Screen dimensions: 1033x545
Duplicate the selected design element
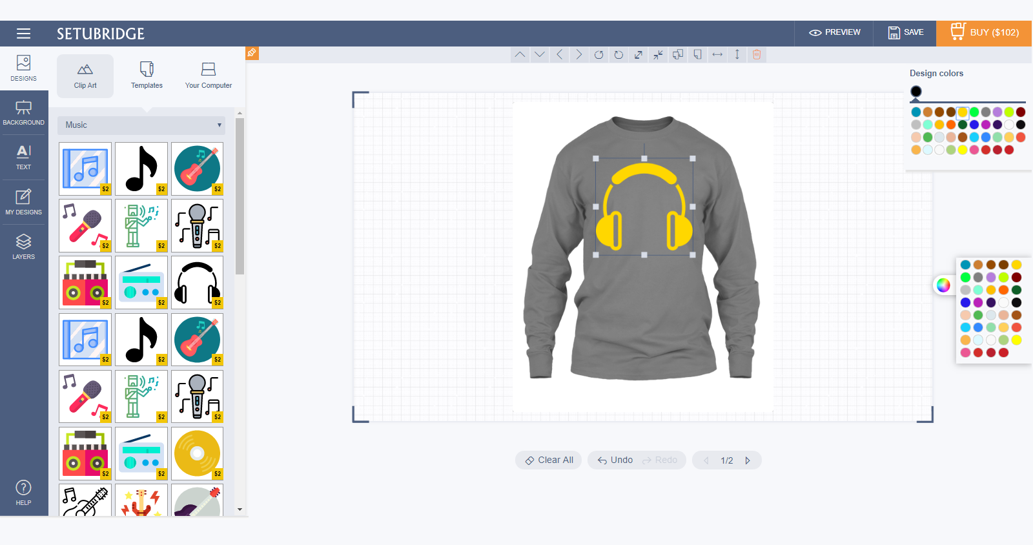click(678, 55)
